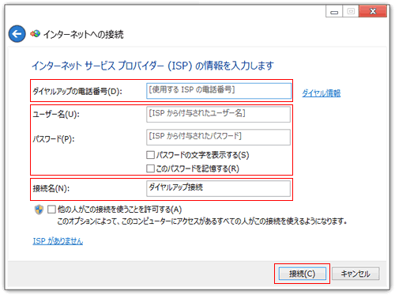Click the description text starting このオプションによって
This screenshot has width=395, height=295.
(202, 221)
